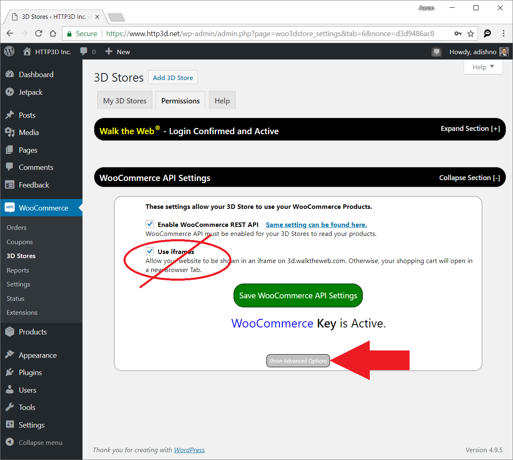Click the WooCommerce menu heading
This screenshot has width=513, height=460.
coord(41,208)
